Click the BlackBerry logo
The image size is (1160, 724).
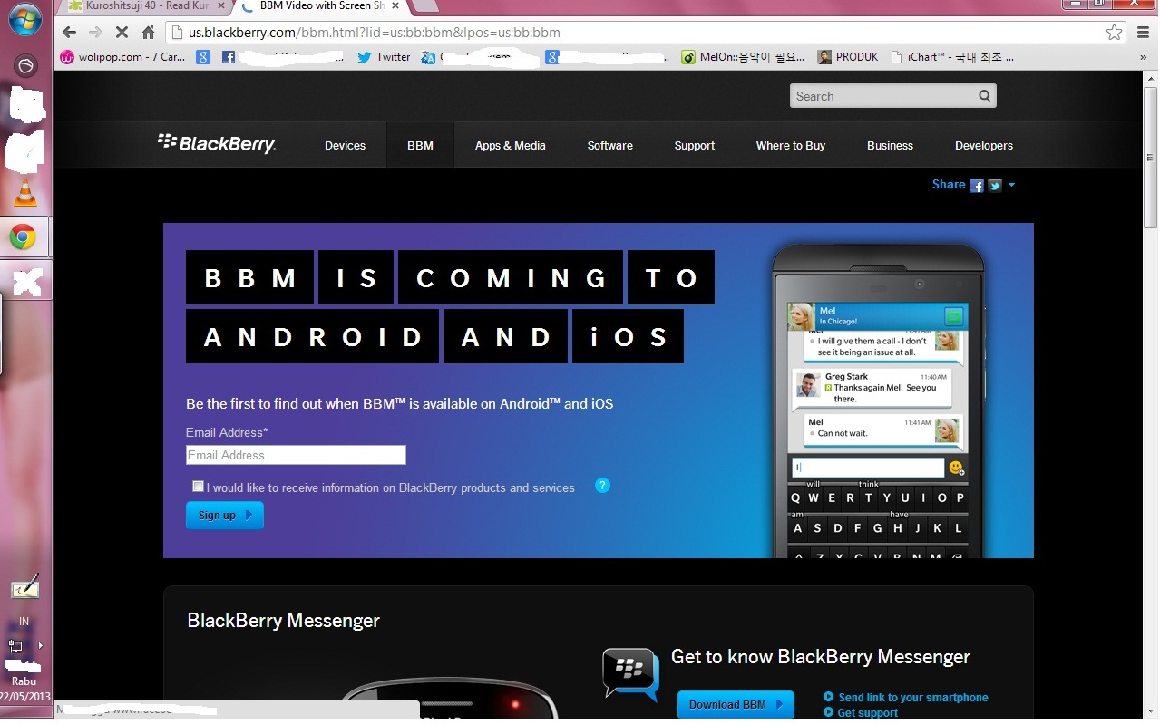click(217, 143)
